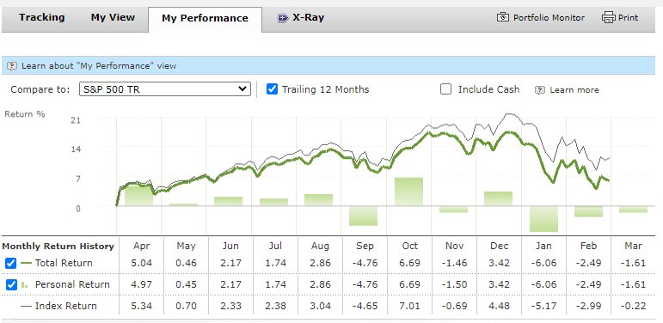Click the Learn more link
663x323 pixels.
pos(574,90)
